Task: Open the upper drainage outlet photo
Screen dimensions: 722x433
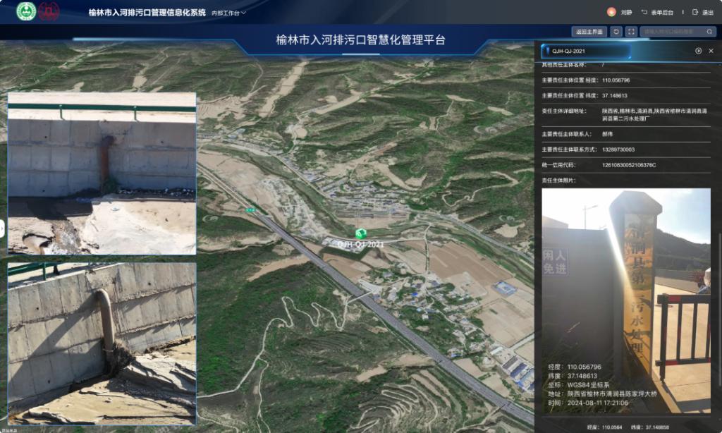Action: coord(102,173)
